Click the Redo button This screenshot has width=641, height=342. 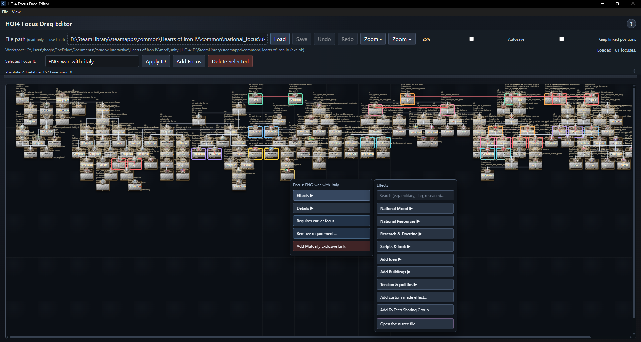[x=347, y=39]
